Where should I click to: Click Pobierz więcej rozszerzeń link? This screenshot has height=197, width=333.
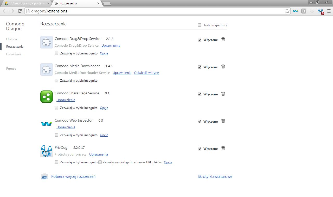pos(73,177)
